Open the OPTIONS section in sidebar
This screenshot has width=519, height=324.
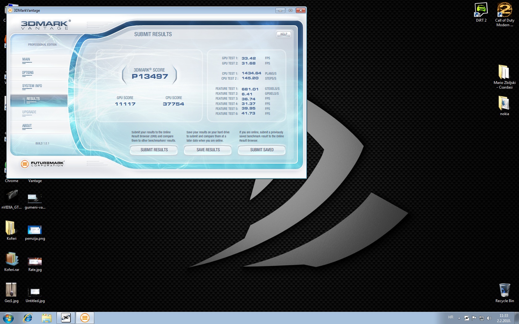click(39, 74)
